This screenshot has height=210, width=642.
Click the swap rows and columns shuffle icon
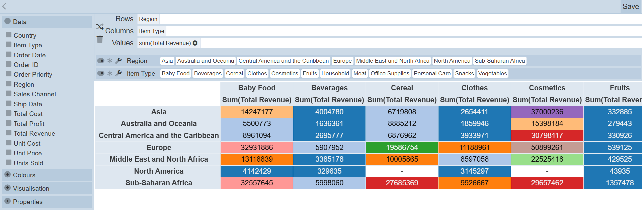click(x=100, y=27)
